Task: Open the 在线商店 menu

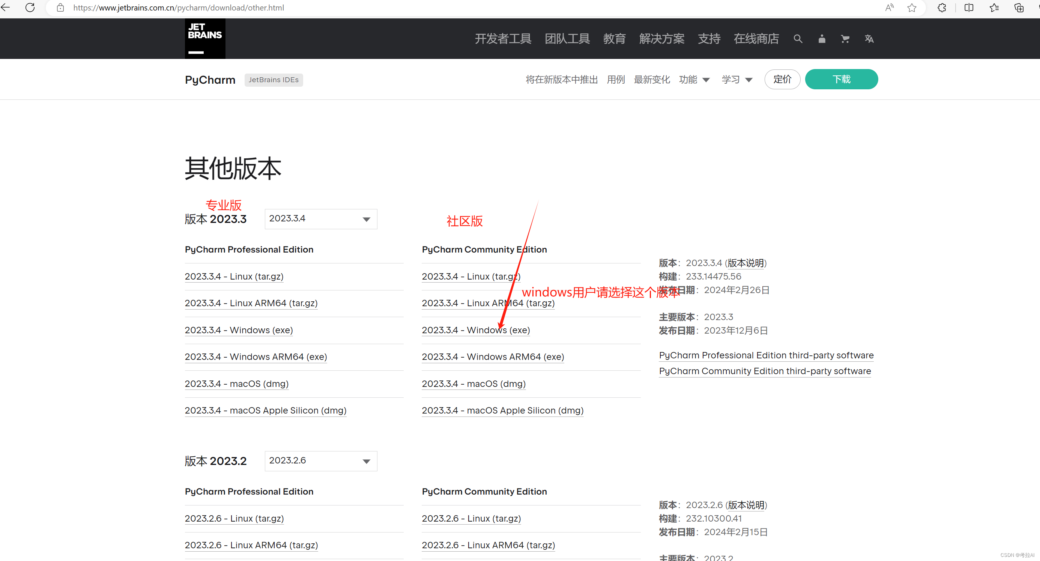Action: [756, 39]
